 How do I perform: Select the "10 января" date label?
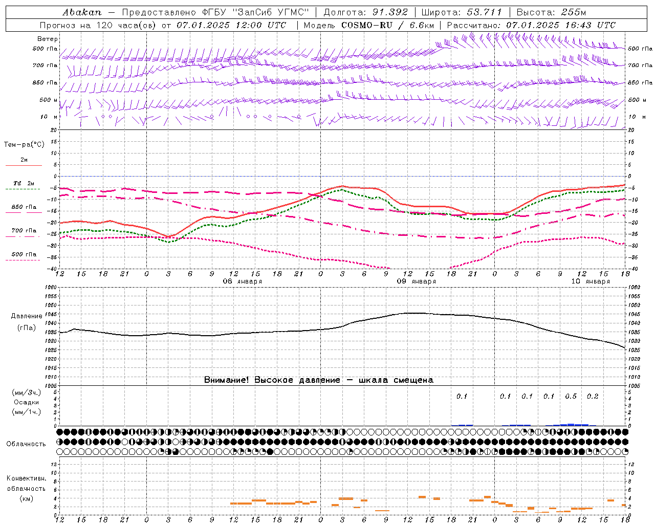pyautogui.click(x=591, y=281)
